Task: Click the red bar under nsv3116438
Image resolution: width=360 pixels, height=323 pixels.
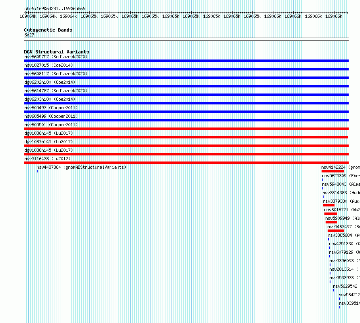Action: pos(186,163)
